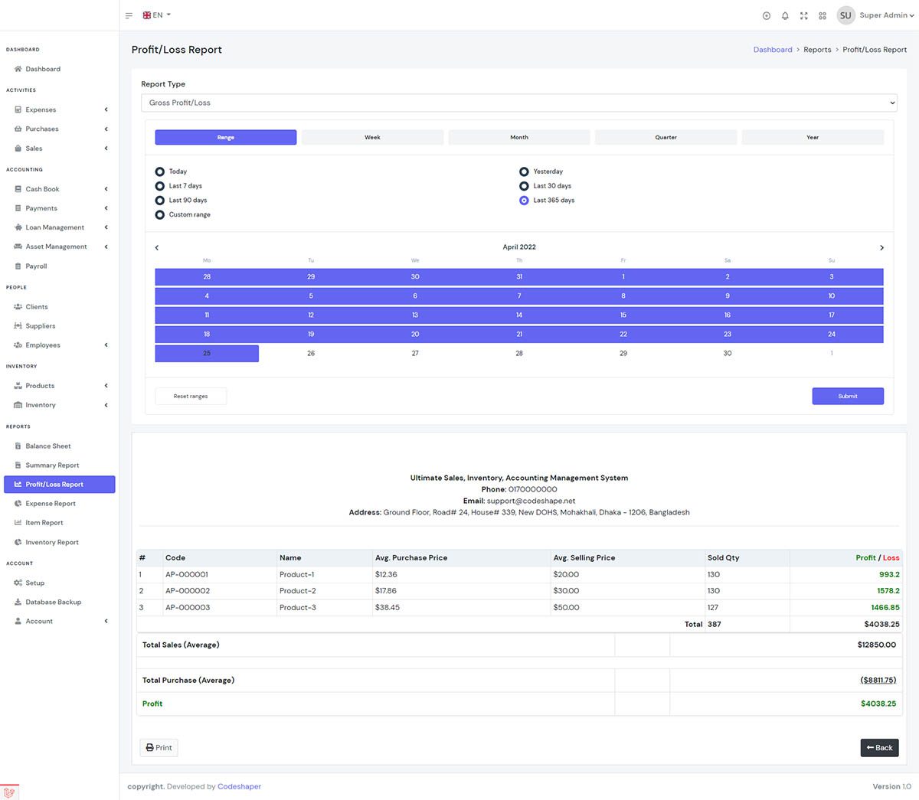Switch to the Month tab

click(518, 138)
